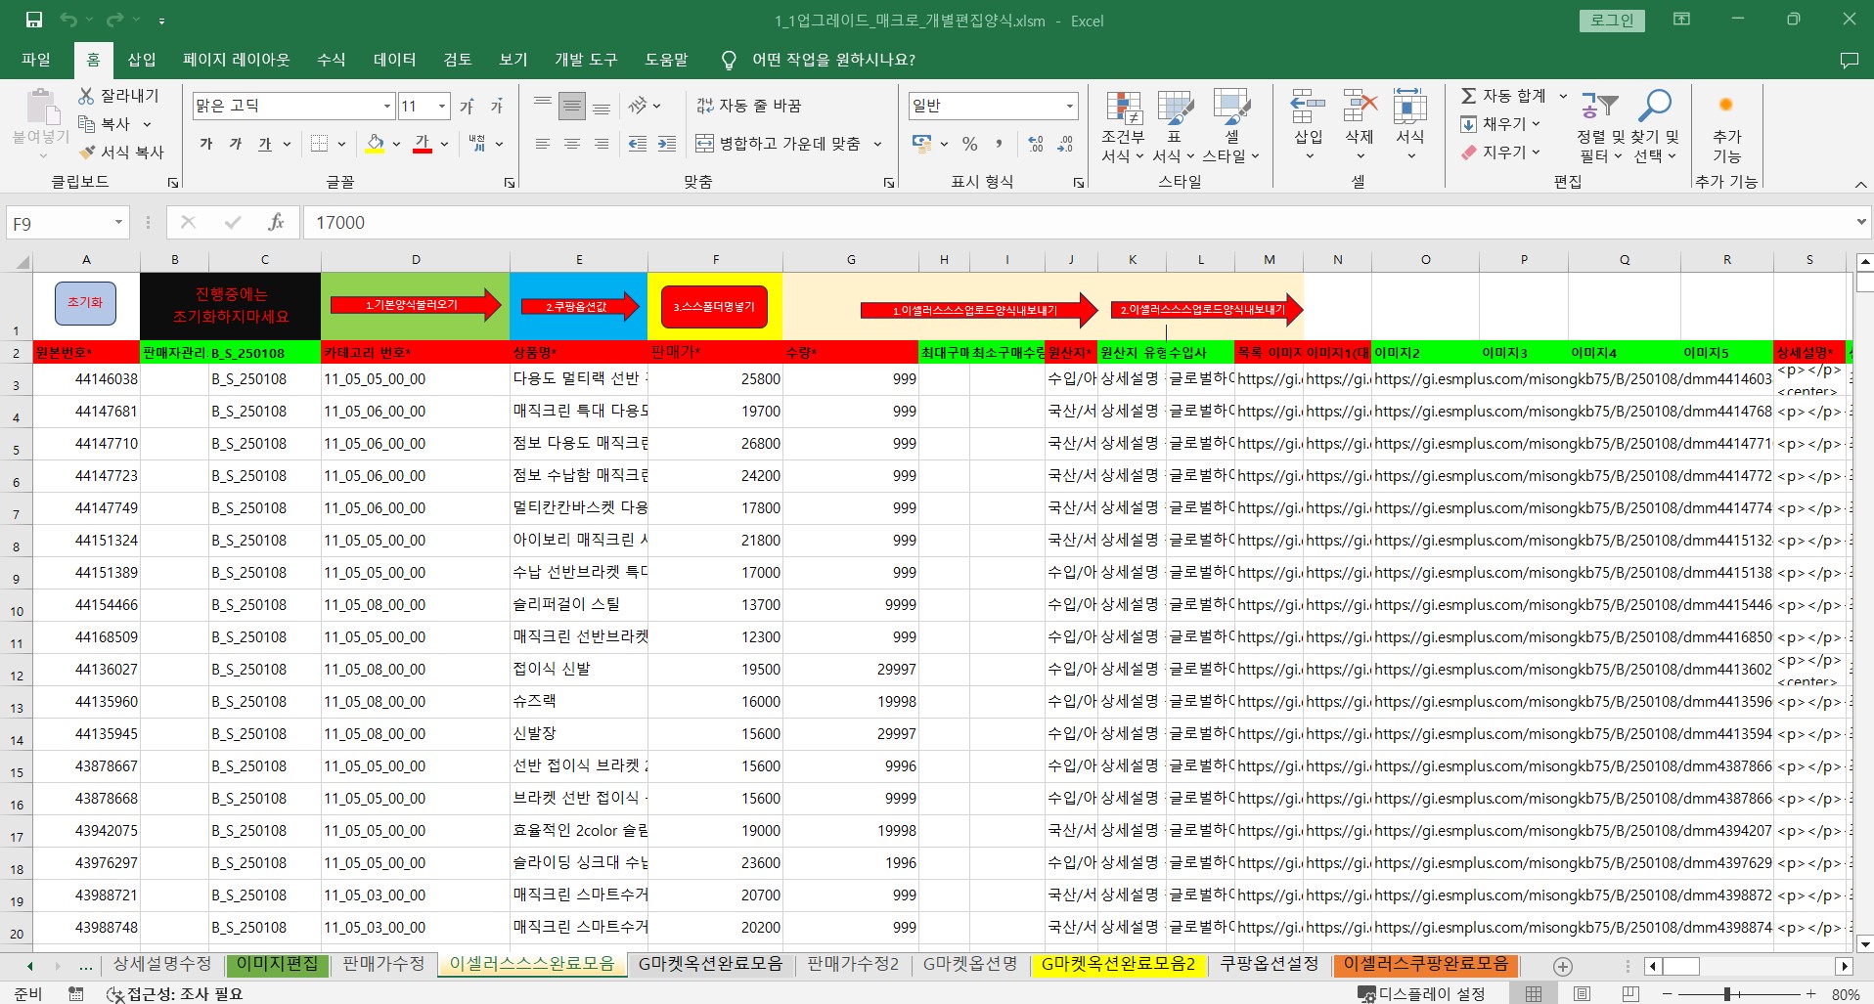
Task: Toggle Wrap Text (자동 줄 바꿈)
Action: point(749,106)
